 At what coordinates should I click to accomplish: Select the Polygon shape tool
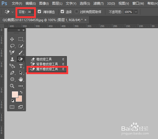point(12,79)
